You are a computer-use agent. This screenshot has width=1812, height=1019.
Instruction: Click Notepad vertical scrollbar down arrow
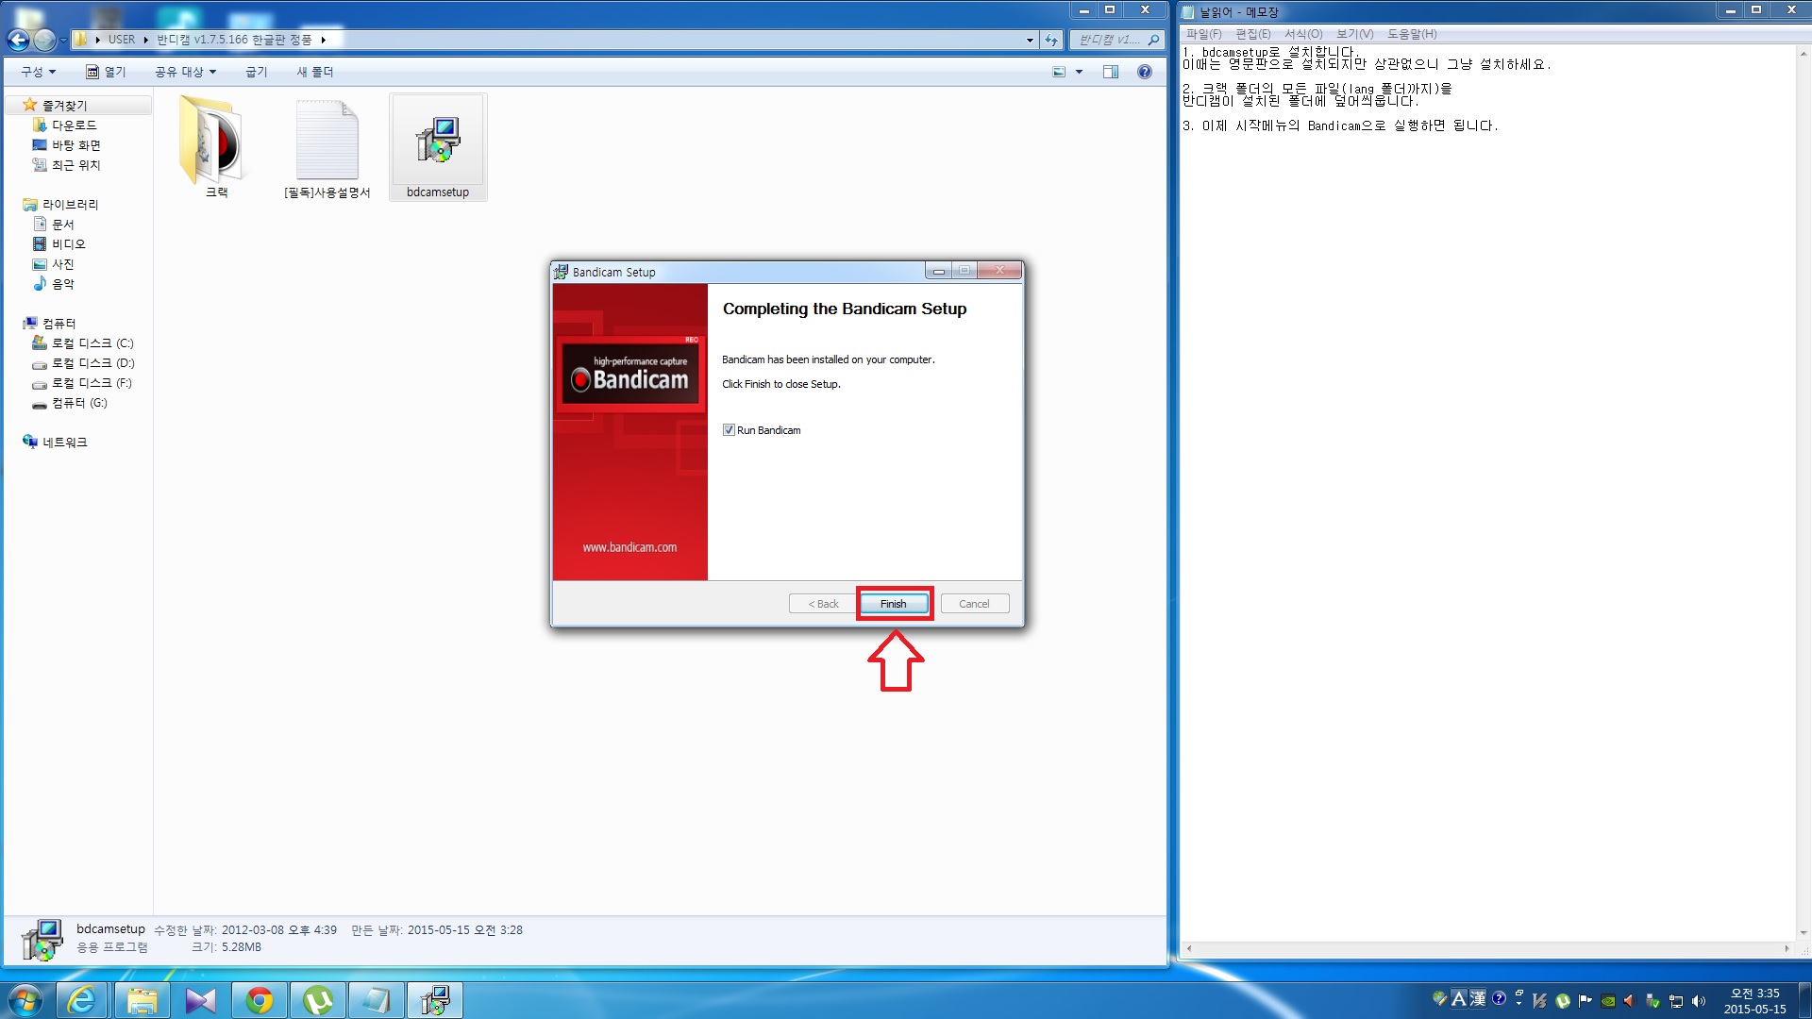coord(1803,933)
